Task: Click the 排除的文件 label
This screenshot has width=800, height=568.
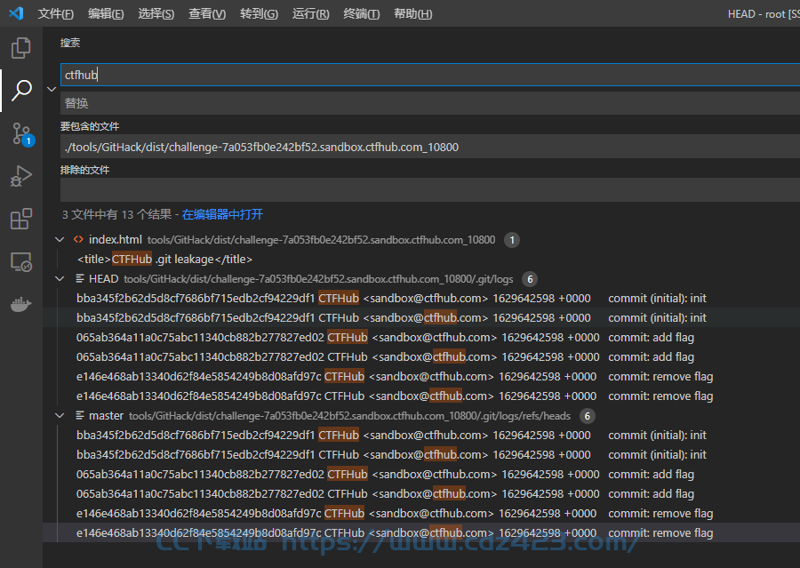Action: (84, 170)
